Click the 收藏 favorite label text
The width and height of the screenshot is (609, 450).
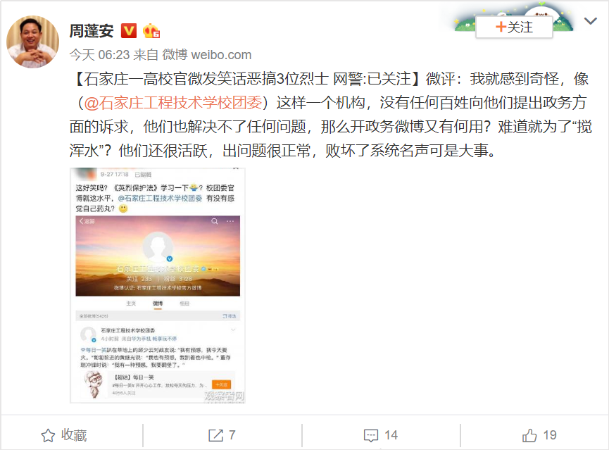(74, 435)
